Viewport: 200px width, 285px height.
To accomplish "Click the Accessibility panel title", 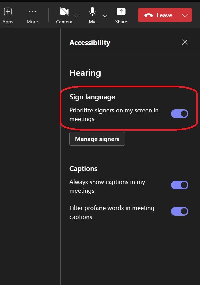I will point(89,42).
